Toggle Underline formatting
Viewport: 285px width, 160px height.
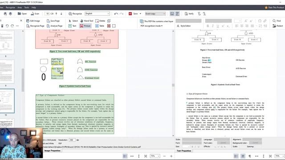pyautogui.click(x=218, y=26)
